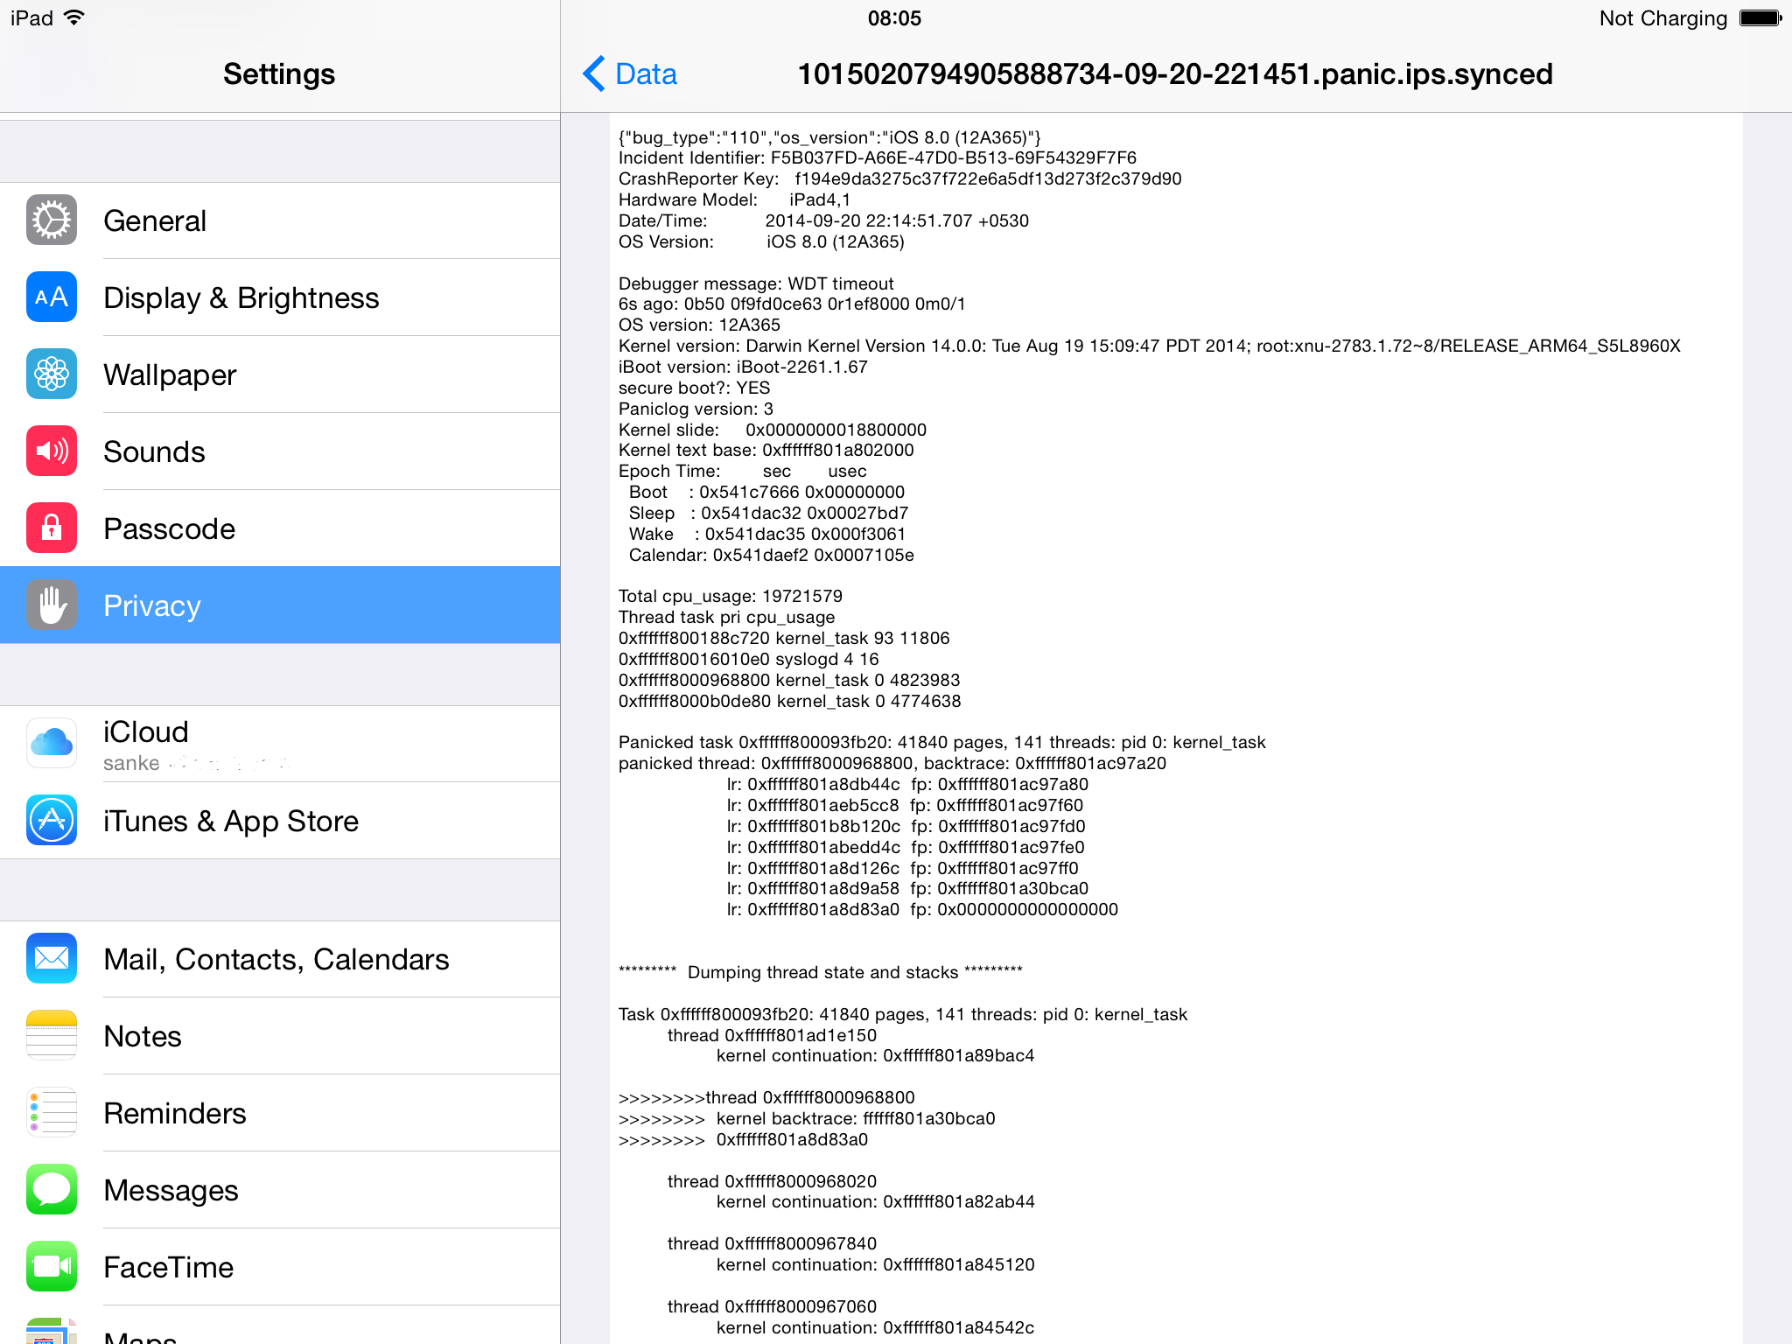
Task: Tap the Mail envelope icon
Action: tap(52, 959)
